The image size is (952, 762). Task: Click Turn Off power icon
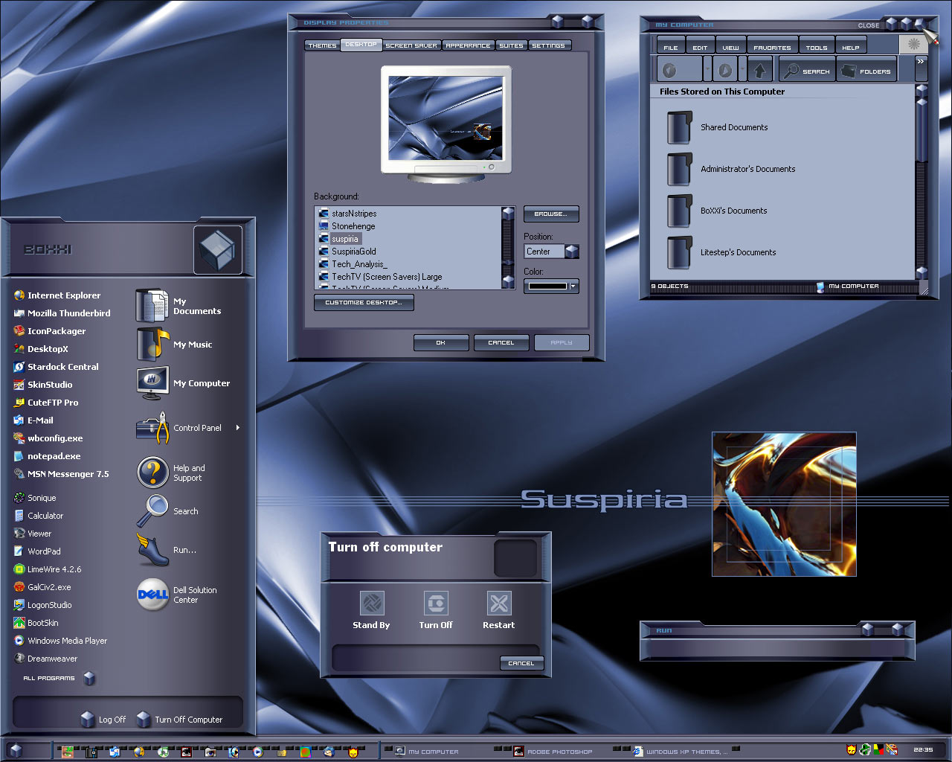(x=436, y=603)
